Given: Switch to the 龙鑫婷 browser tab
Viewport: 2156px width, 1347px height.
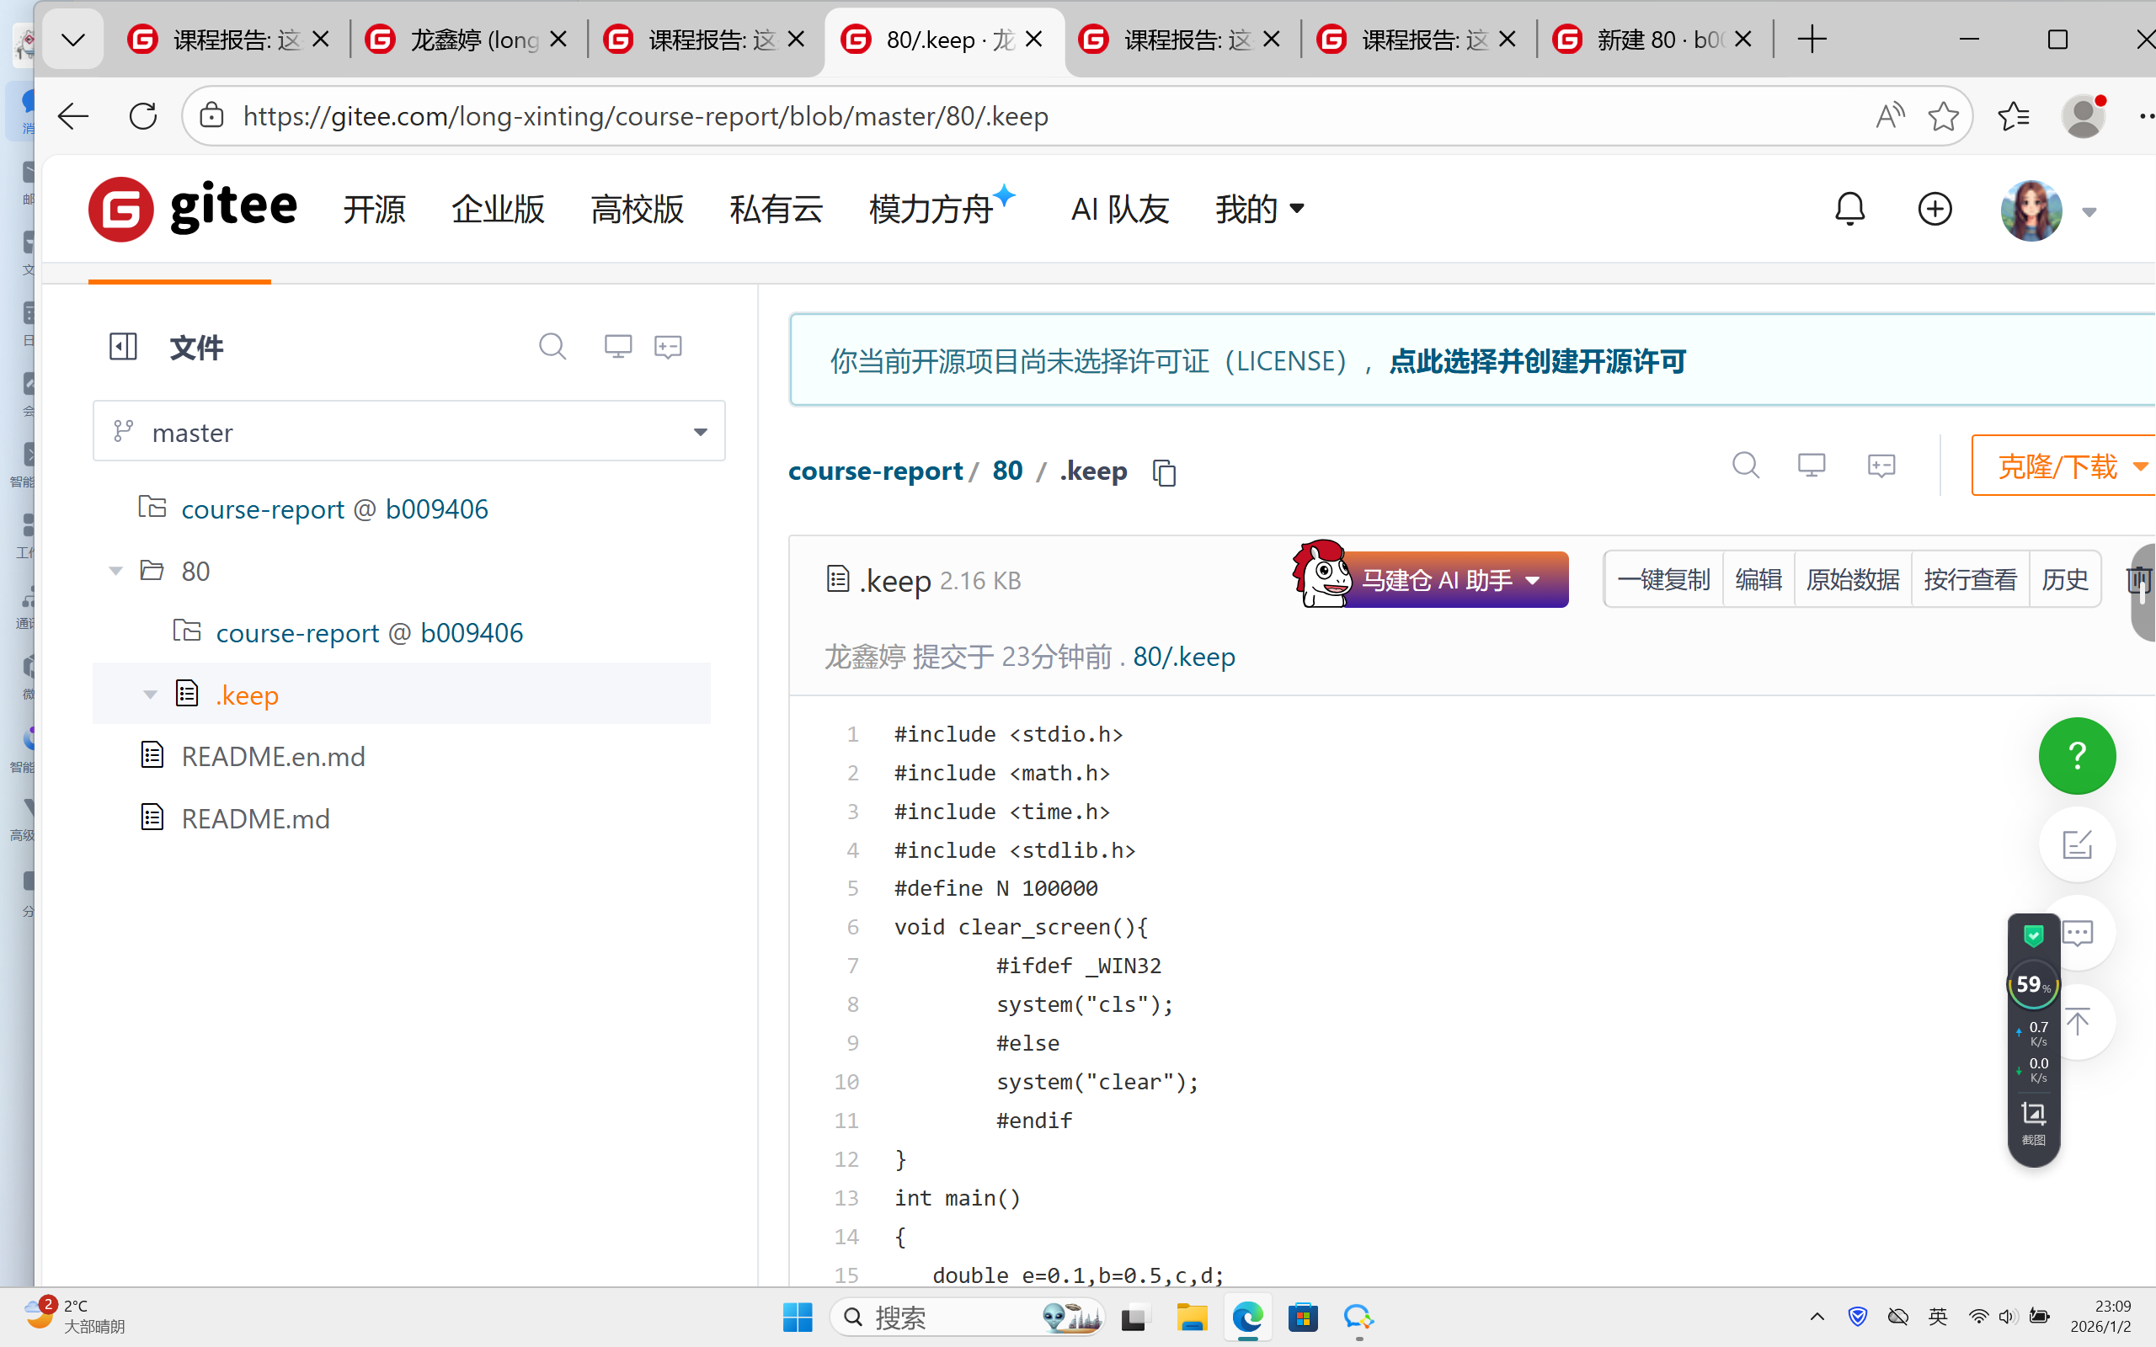Looking at the screenshot, I should [463, 40].
